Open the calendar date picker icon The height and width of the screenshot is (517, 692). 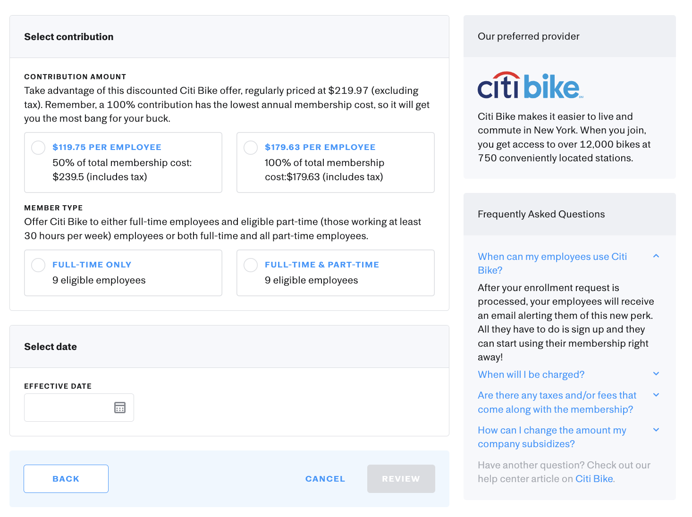click(120, 408)
